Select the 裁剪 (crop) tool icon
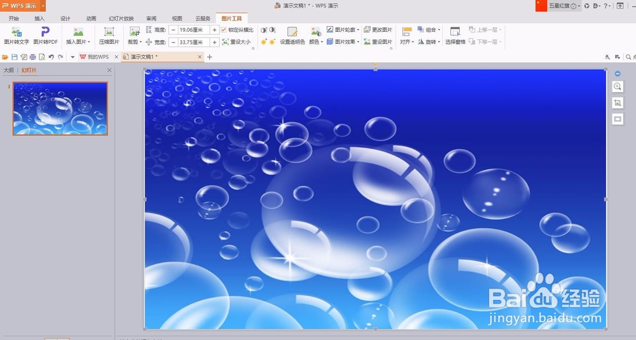 click(135, 32)
